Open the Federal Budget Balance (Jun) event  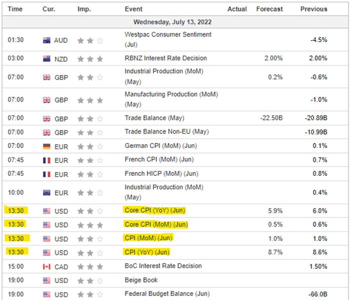167,293
